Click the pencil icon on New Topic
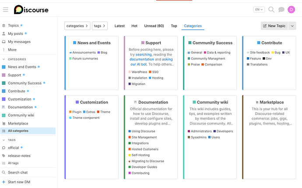Viewport: 302px width, 188px height. tap(265, 26)
